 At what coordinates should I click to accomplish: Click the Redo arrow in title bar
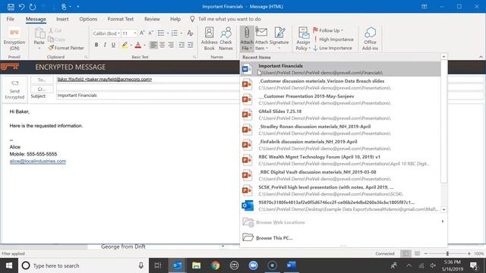32,7
